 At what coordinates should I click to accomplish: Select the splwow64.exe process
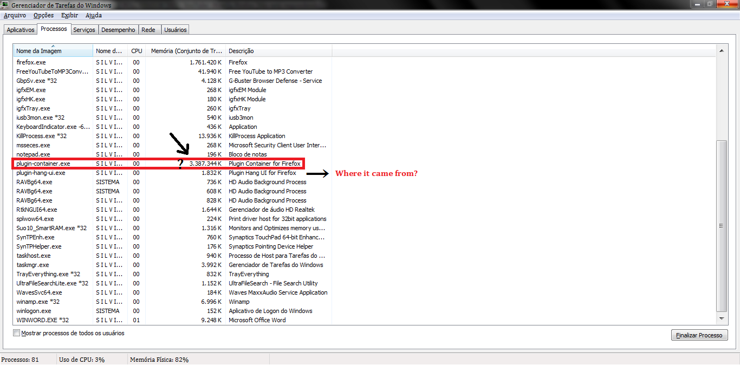tap(173, 219)
